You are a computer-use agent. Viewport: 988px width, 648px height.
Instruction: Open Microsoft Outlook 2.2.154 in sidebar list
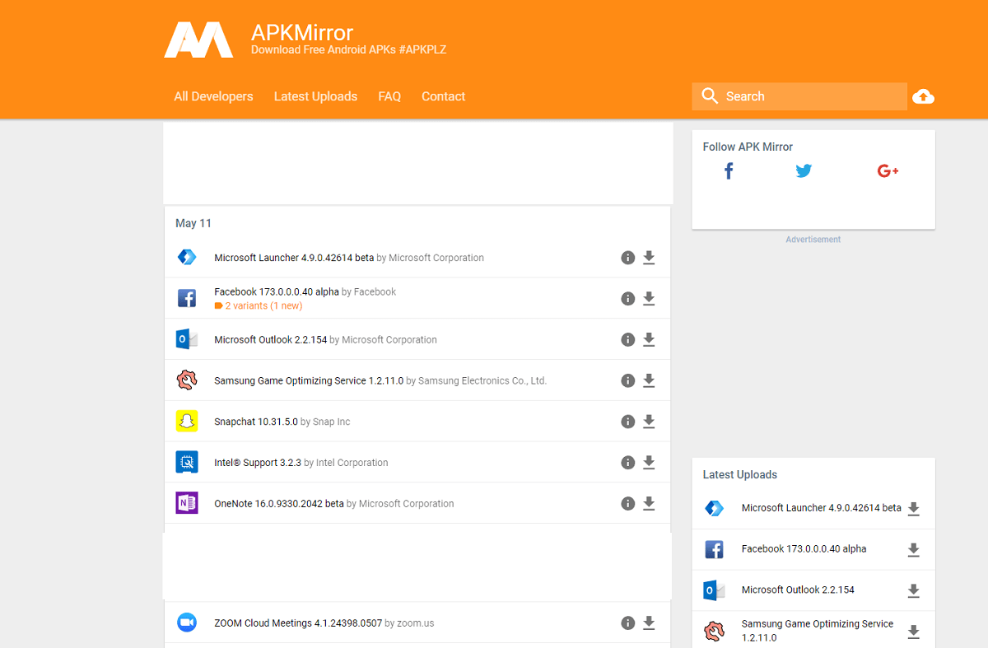click(798, 590)
